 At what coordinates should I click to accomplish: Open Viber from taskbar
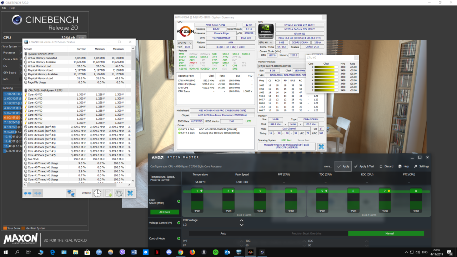pyautogui.click(x=122, y=252)
